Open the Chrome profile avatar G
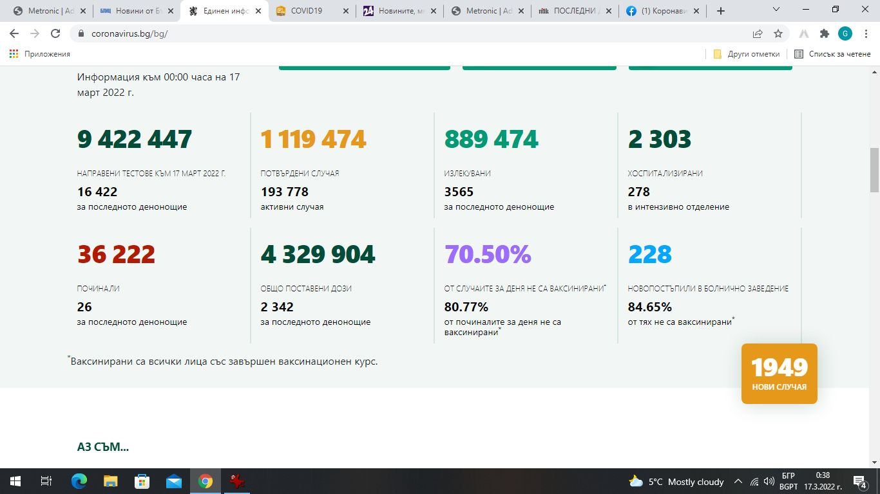Image resolution: width=880 pixels, height=494 pixels. [845, 33]
